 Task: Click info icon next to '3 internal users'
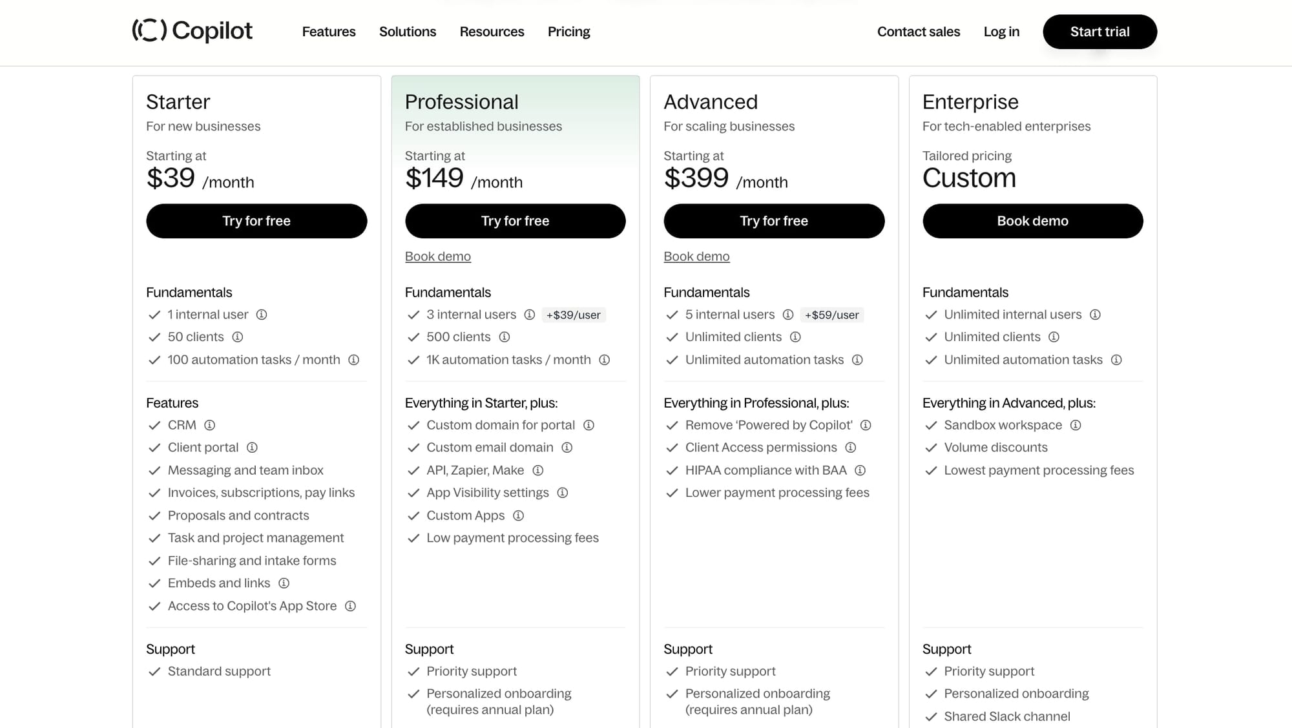530,315
